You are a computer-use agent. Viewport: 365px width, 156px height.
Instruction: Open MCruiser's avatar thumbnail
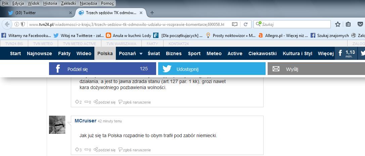coord(57,125)
